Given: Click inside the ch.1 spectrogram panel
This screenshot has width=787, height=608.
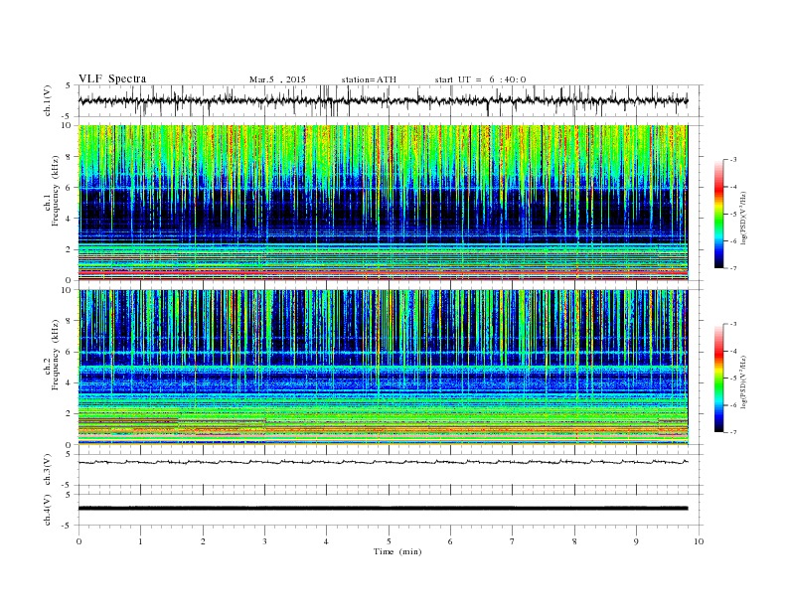Looking at the screenshot, I should 383,203.
